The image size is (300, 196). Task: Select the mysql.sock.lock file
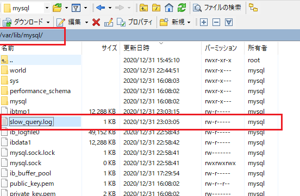pyautogui.click(x=32, y=153)
